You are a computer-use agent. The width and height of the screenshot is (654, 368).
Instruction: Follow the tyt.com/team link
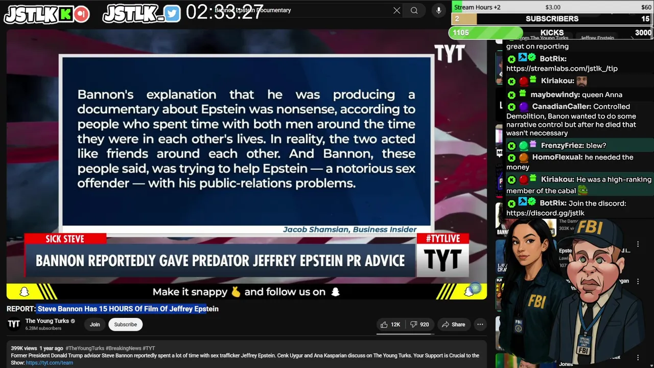[50, 363]
